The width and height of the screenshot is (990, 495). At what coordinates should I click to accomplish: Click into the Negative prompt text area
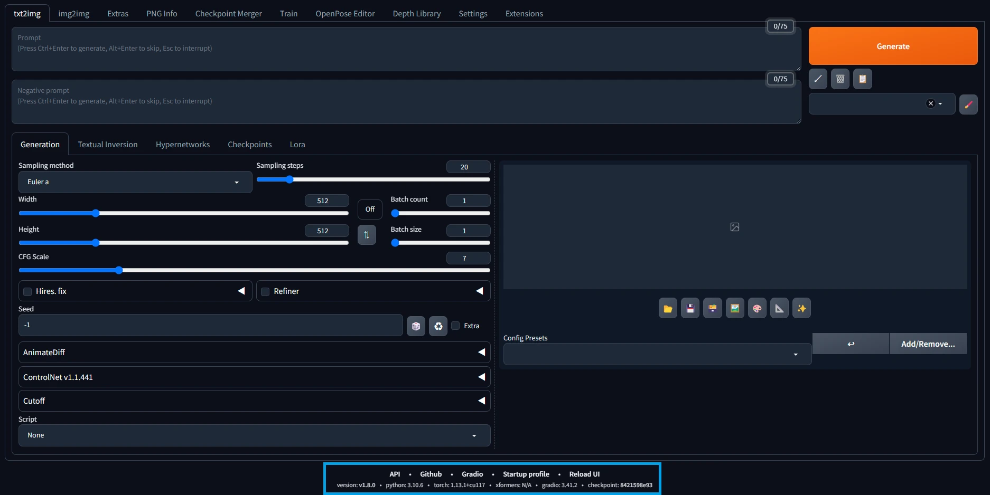(x=406, y=102)
